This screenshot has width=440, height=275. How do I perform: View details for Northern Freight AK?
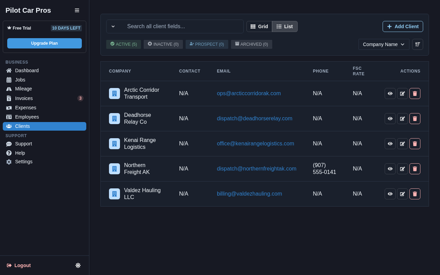click(x=390, y=169)
